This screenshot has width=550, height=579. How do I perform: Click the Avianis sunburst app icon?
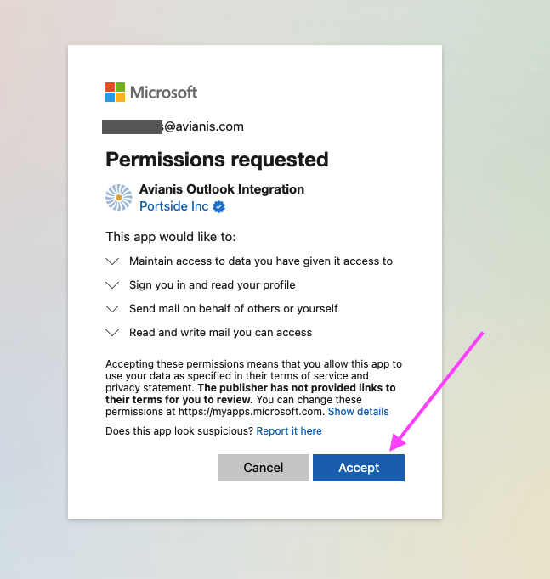tap(119, 198)
